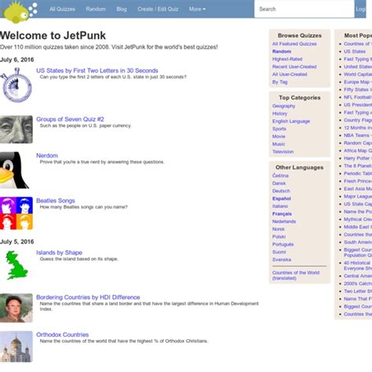Switch language to Dansk
The width and height of the screenshot is (372, 372).
(x=279, y=184)
